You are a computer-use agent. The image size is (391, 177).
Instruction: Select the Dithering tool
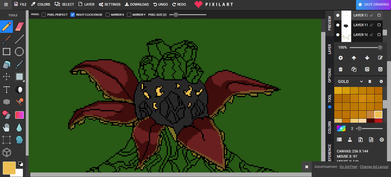6,102
